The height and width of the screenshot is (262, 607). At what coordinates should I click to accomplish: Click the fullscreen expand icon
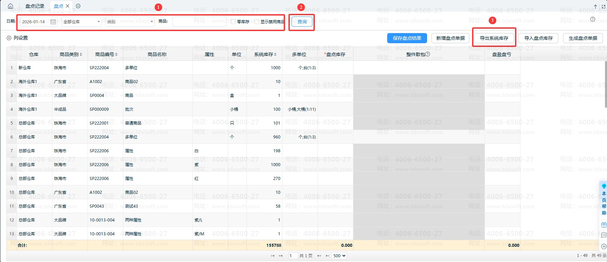point(604,6)
